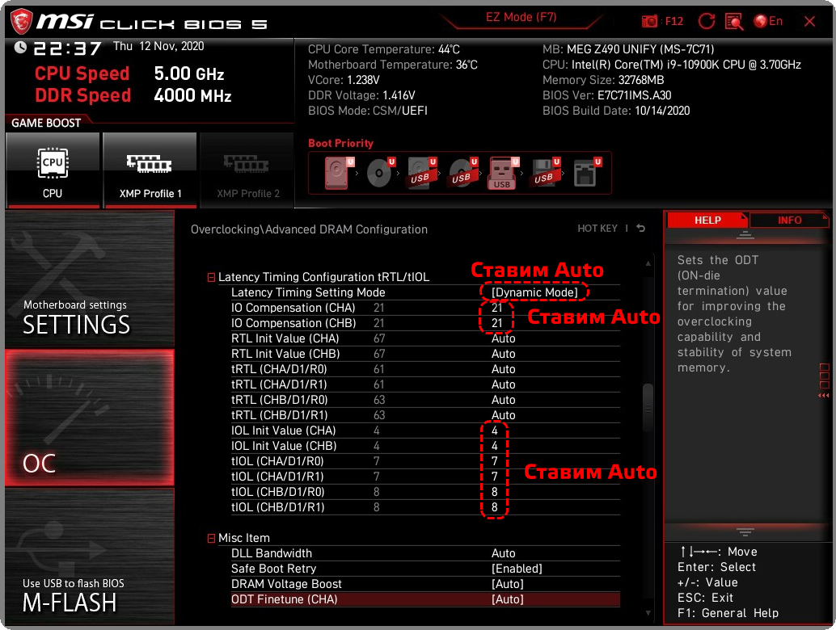Collapse the Misc Item section
Image resolution: width=836 pixels, height=630 pixels.
(x=211, y=538)
